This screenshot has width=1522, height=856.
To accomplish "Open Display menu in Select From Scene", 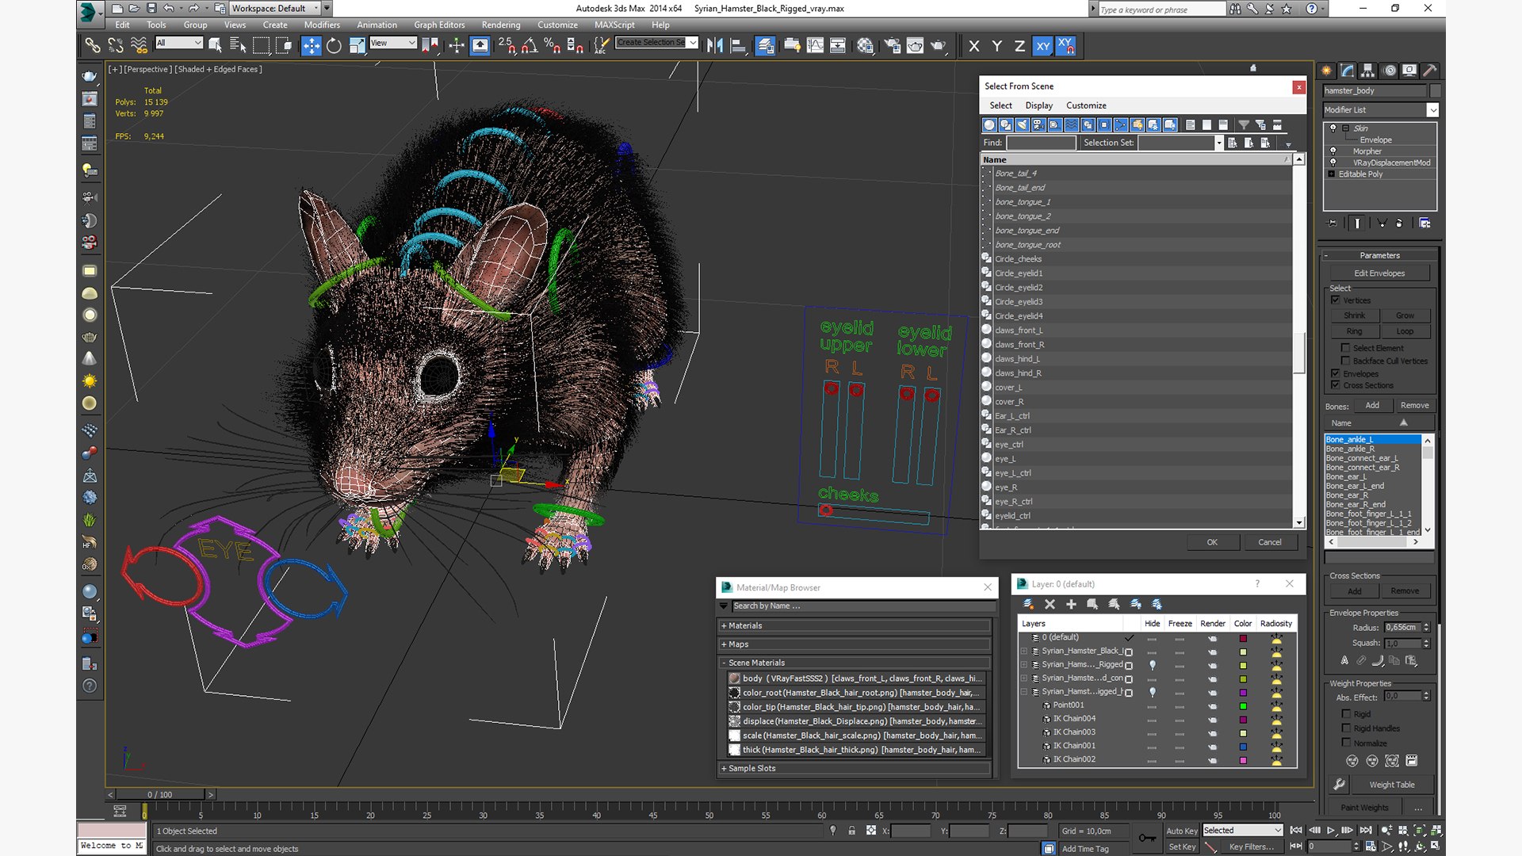I will [1038, 105].
